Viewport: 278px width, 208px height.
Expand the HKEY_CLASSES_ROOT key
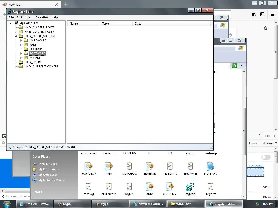coord(16,27)
